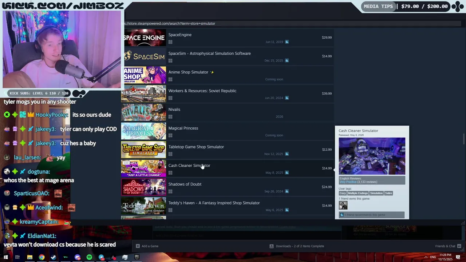Click the Steam store URL address bar
Image resolution: width=466 pixels, height=262 pixels.
[292, 24]
